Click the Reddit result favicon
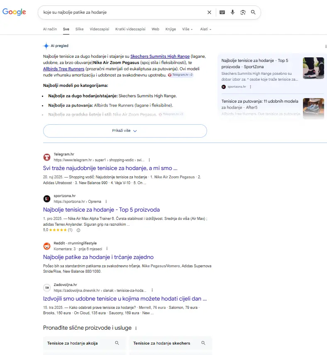The width and height of the screenshot is (327, 355). click(47, 246)
